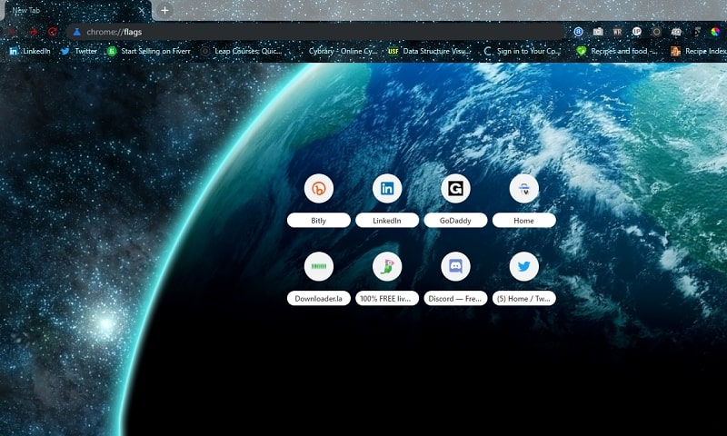Screen dimensions: 727x436
Task: Click the '(5) Home / Tw...' label
Action: coord(524,299)
